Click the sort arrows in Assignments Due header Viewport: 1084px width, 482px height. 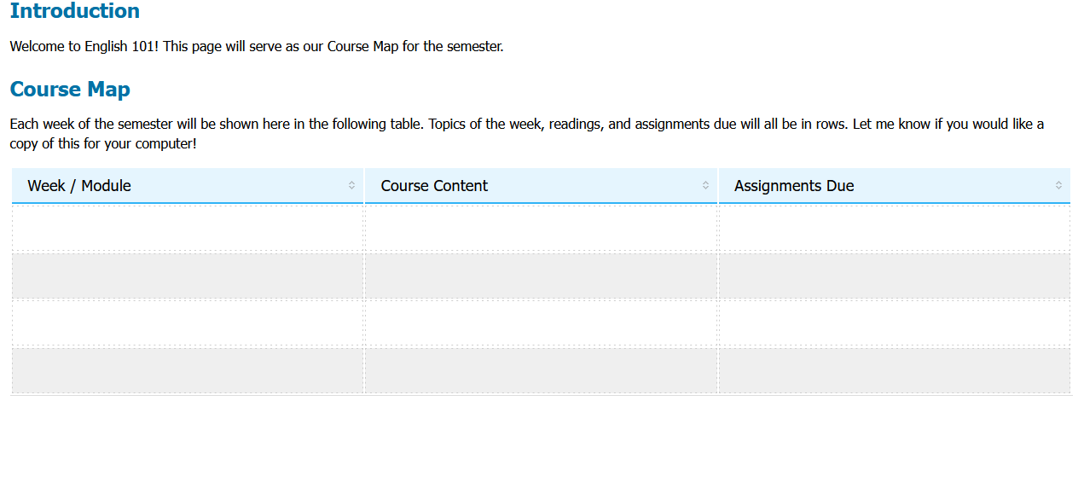1058,185
